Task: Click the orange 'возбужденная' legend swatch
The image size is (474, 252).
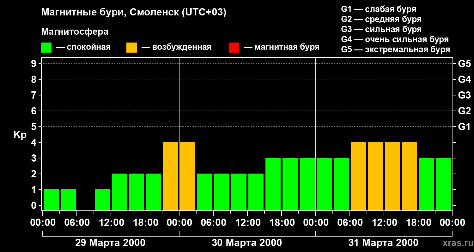Action: click(131, 48)
